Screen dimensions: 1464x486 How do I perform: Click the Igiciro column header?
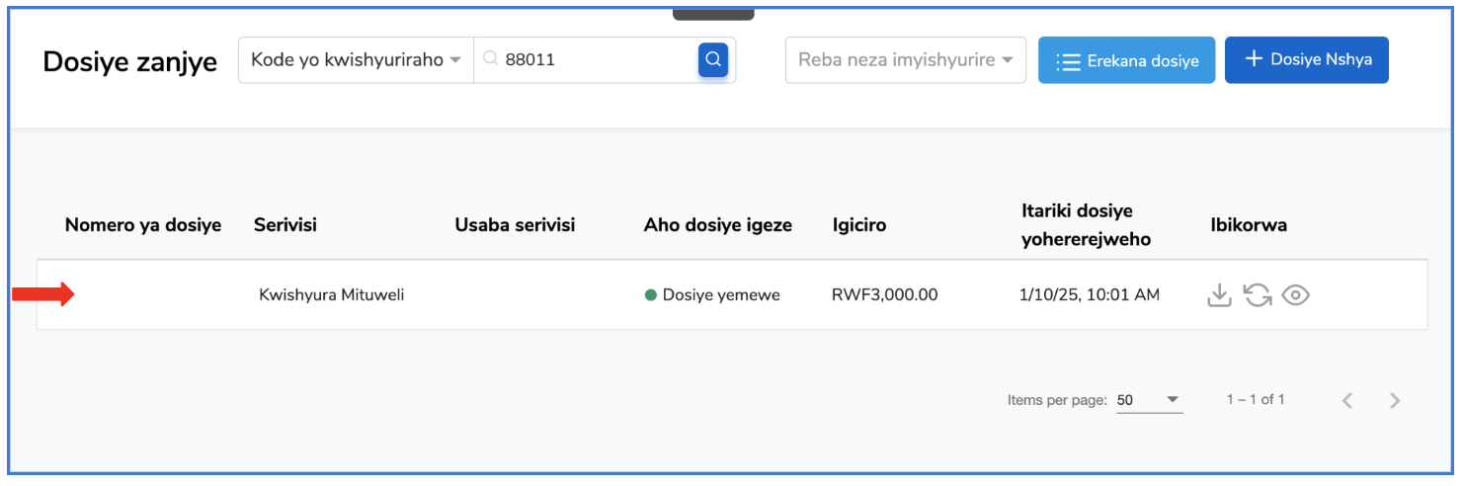pyautogui.click(x=859, y=225)
